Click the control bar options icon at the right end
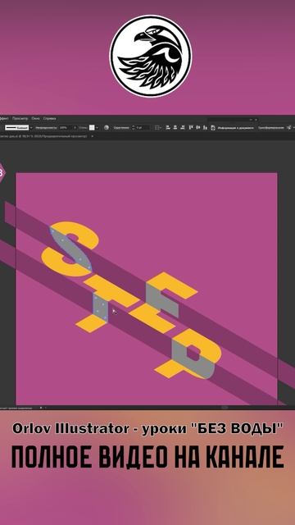Viewport: 295px width, 525px height. pyautogui.click(x=289, y=128)
